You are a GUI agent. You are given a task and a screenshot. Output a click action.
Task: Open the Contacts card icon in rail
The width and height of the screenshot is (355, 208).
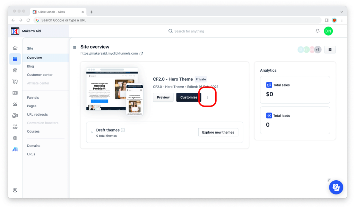pos(15,93)
